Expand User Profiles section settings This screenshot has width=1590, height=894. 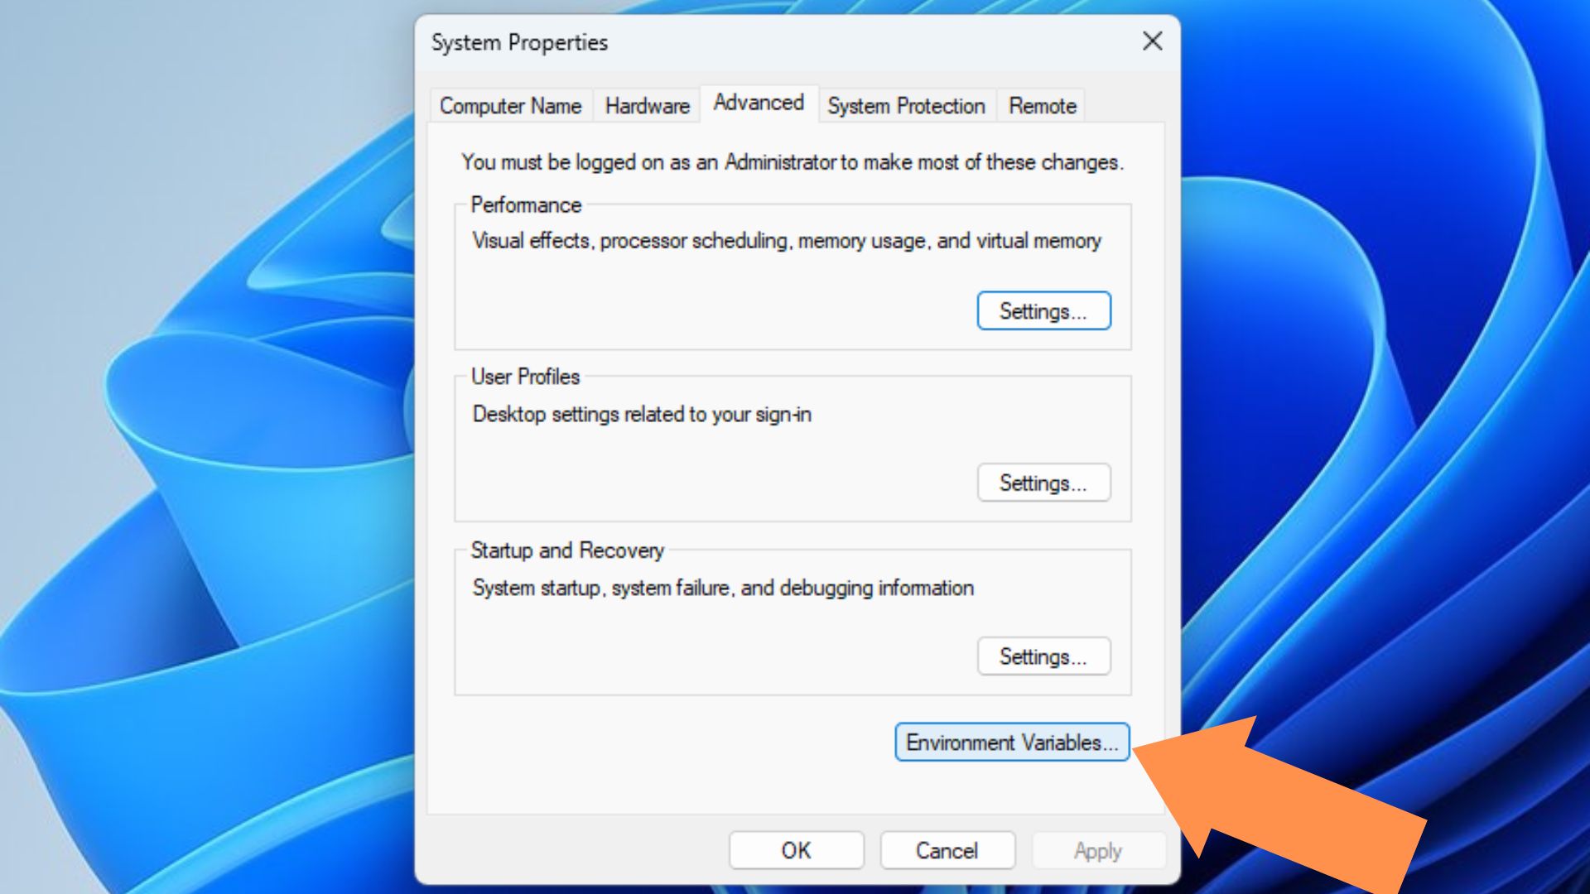(x=1044, y=483)
